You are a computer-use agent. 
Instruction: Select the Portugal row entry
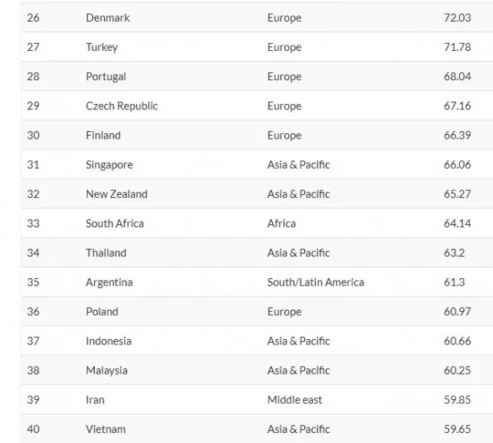pos(106,77)
